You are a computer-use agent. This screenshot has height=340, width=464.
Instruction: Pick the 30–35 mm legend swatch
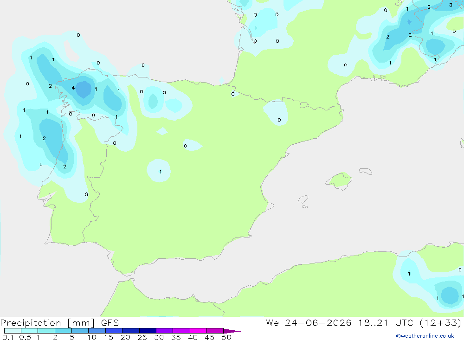click(165, 331)
